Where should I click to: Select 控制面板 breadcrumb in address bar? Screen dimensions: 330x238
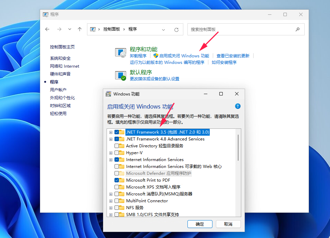pos(112,29)
